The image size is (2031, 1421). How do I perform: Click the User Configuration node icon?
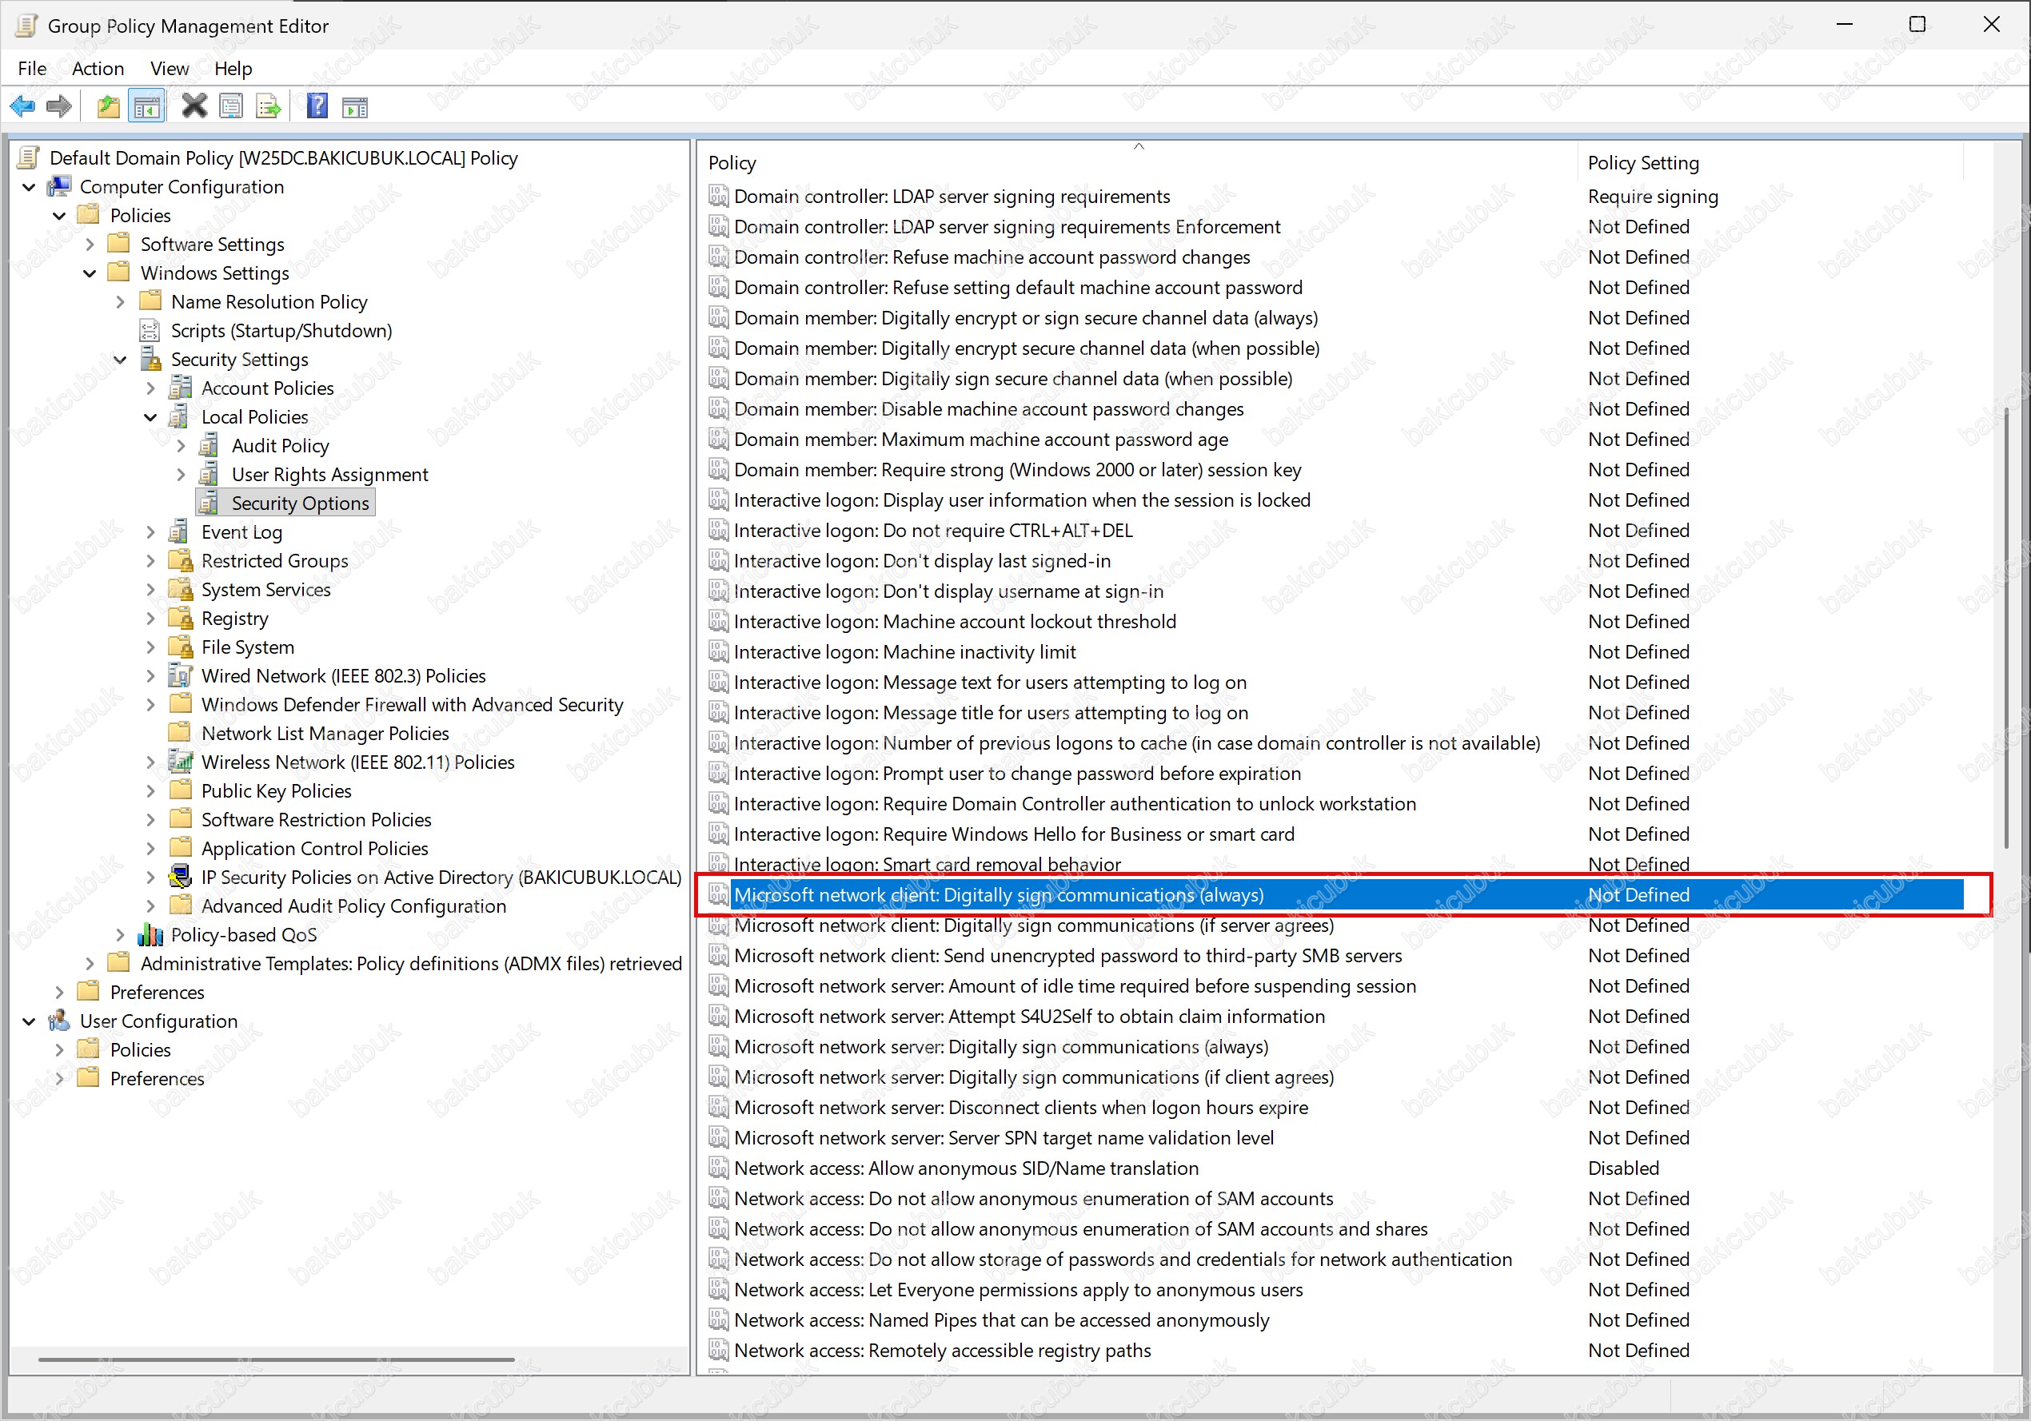pyautogui.click(x=59, y=1021)
